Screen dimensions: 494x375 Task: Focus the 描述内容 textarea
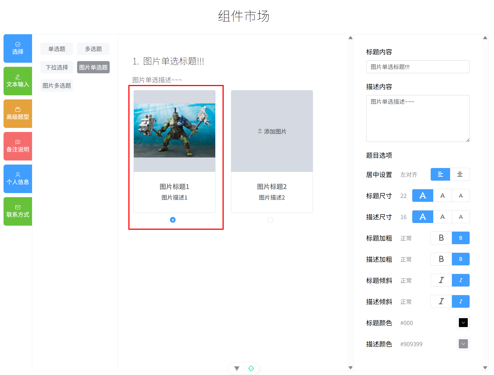[418, 118]
